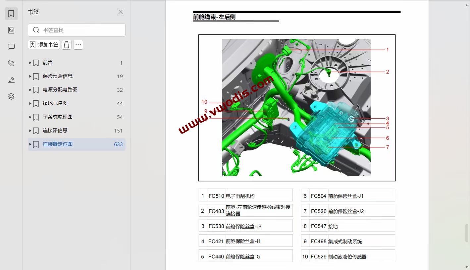Click the delete bookmark trash icon
Viewport: 470px width, 270px height.
tap(66, 44)
